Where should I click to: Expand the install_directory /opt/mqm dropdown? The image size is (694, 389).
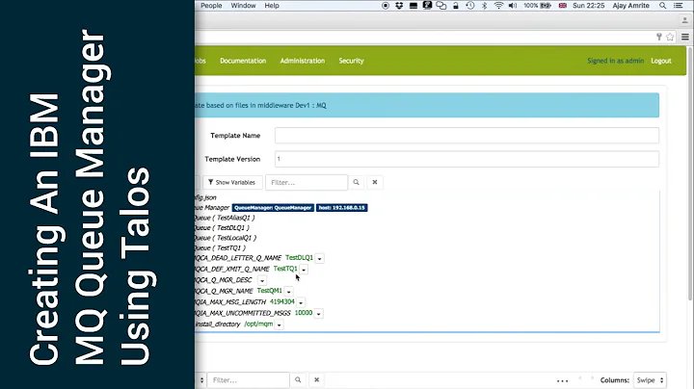pyautogui.click(x=280, y=324)
